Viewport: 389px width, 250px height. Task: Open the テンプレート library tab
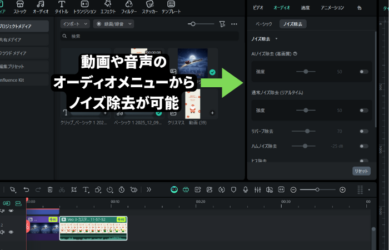coord(171,7)
